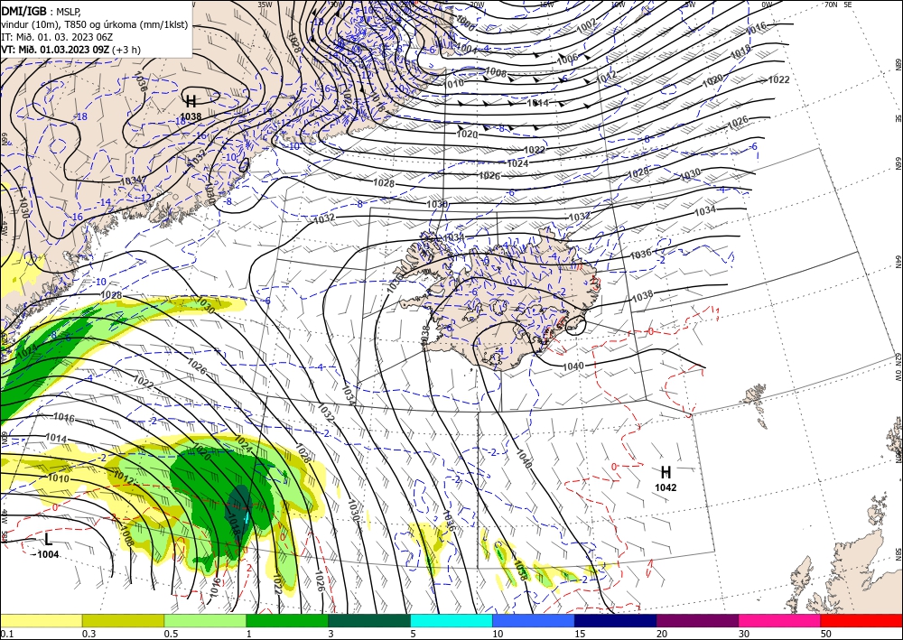903x640 pixels.
Task: Pick the dark teal 3 mm legend swatch
Action: pos(369,620)
